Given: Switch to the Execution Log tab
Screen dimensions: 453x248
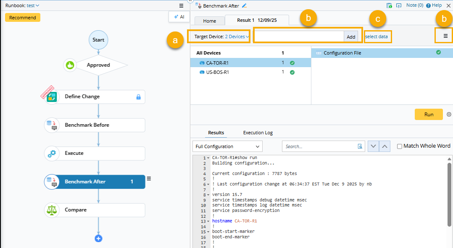Looking at the screenshot, I should pos(258,133).
